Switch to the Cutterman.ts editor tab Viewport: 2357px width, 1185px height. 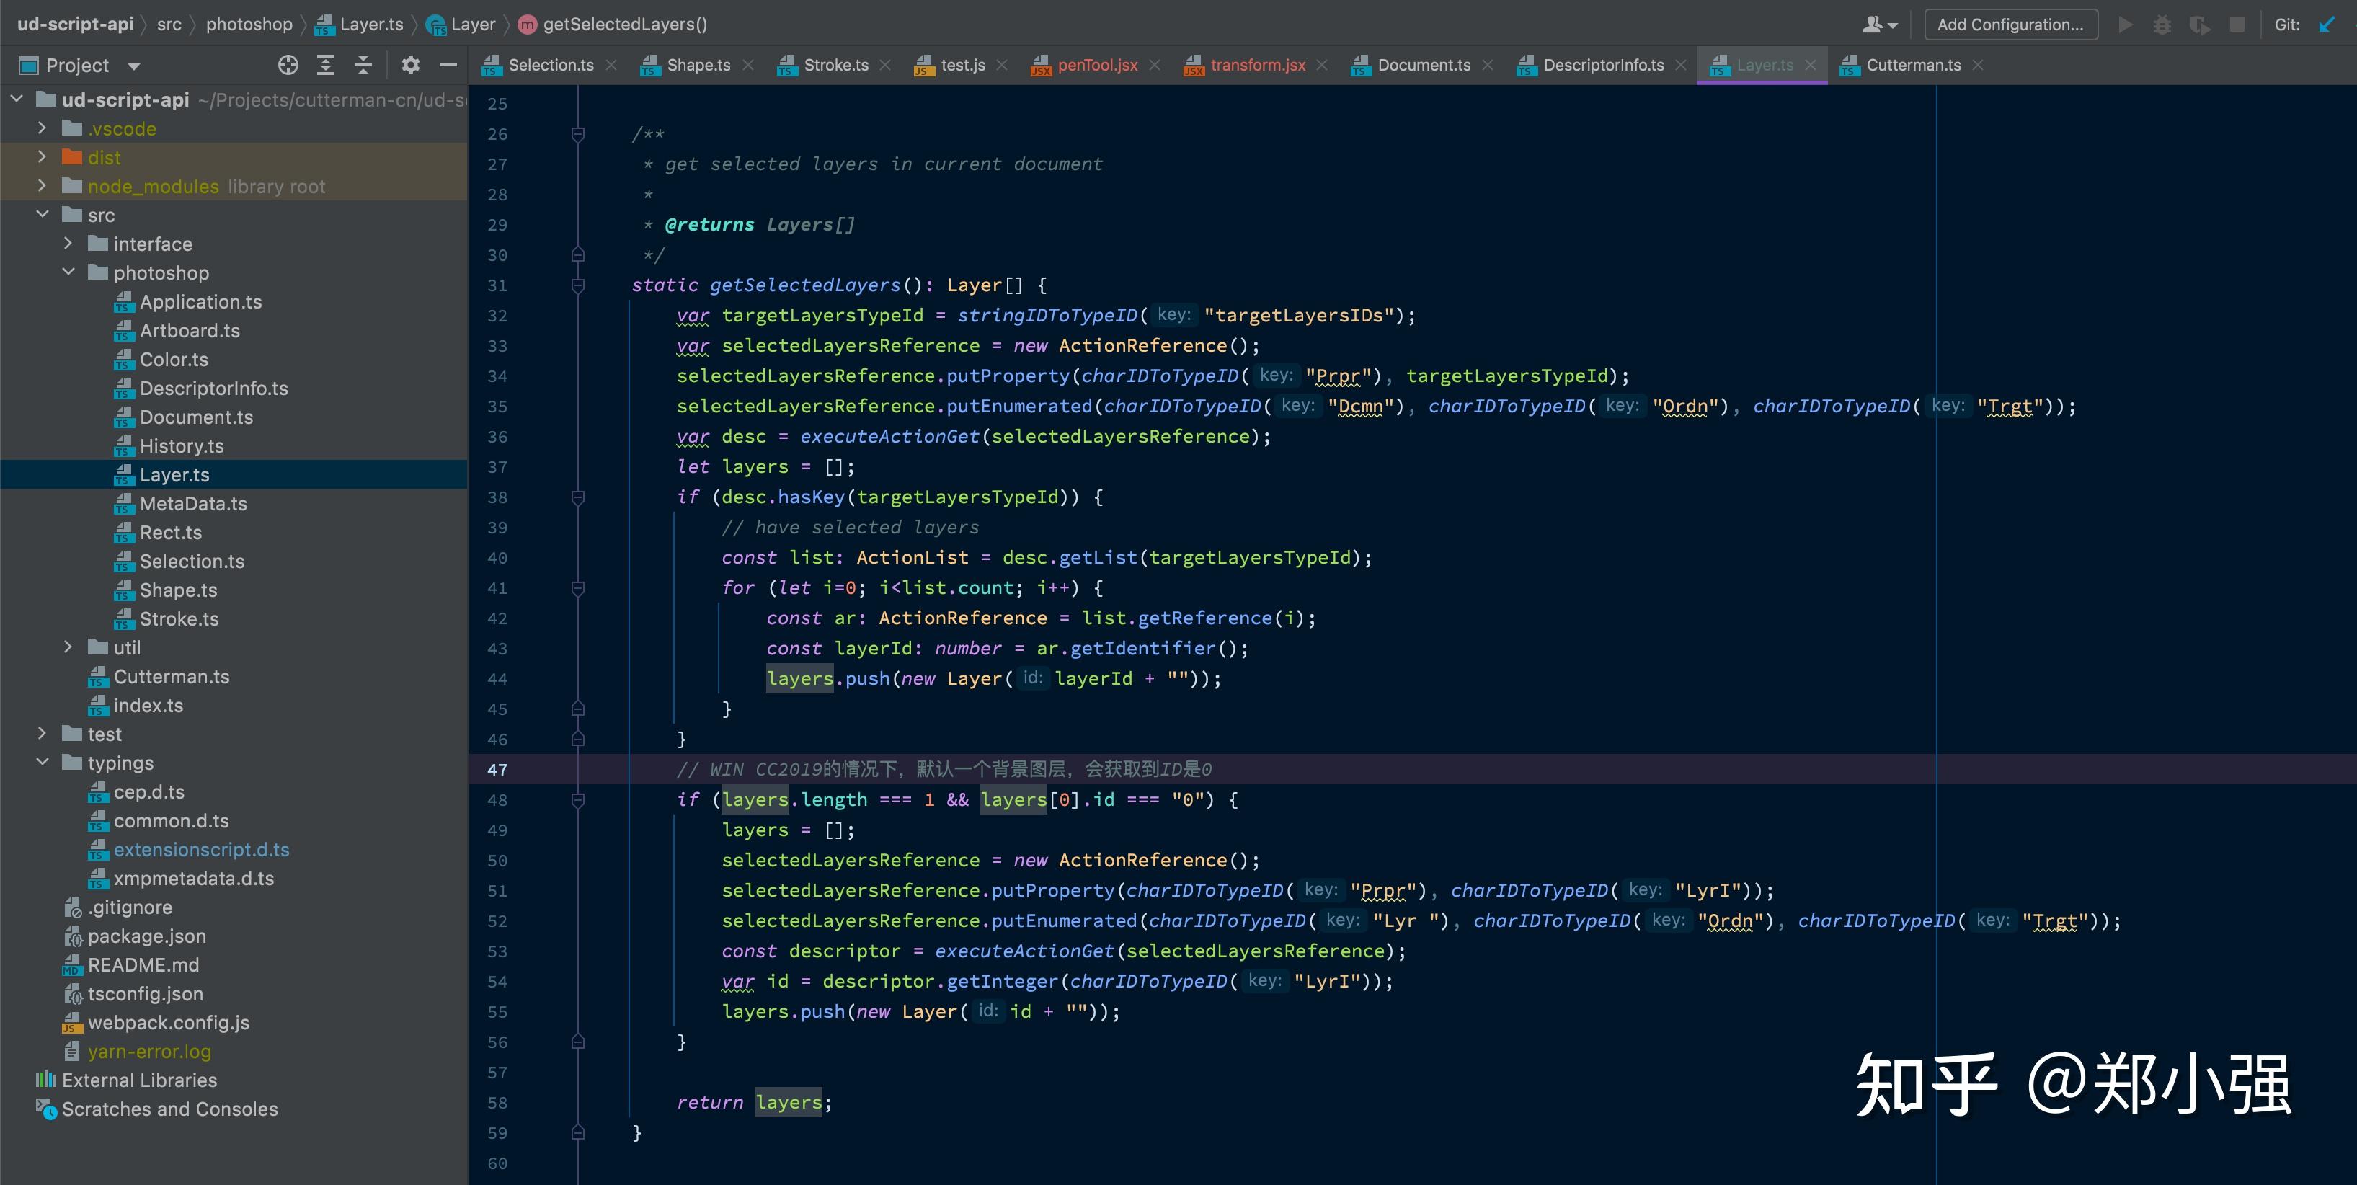[x=1912, y=65]
